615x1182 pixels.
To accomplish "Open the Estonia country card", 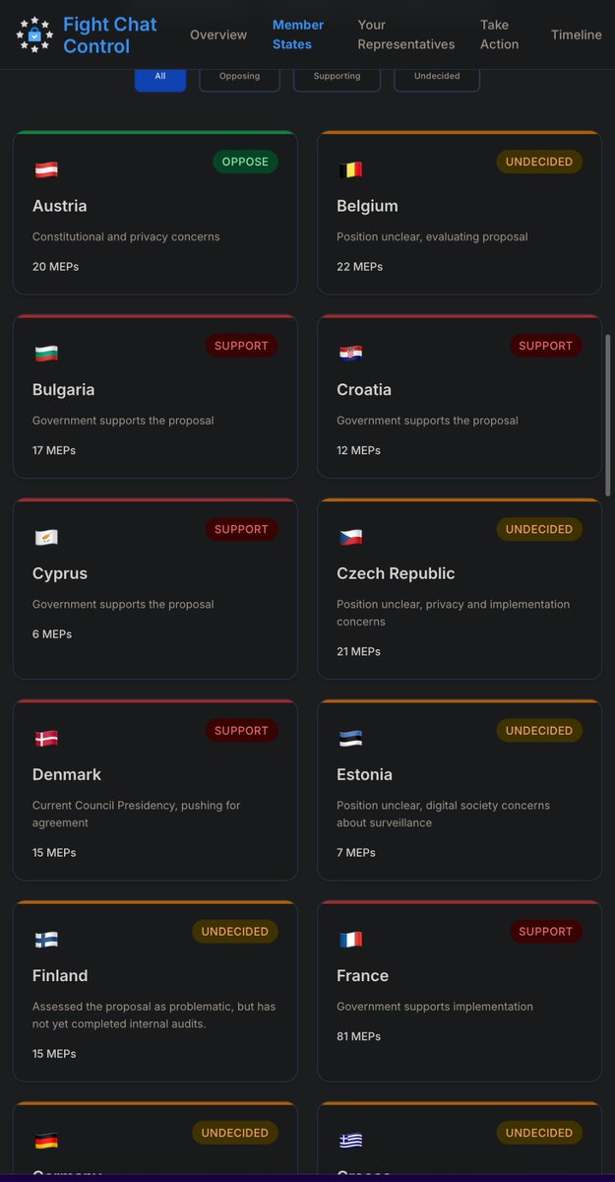I will point(459,789).
